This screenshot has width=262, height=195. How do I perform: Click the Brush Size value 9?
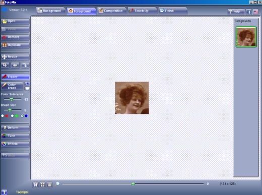(x=25, y=110)
